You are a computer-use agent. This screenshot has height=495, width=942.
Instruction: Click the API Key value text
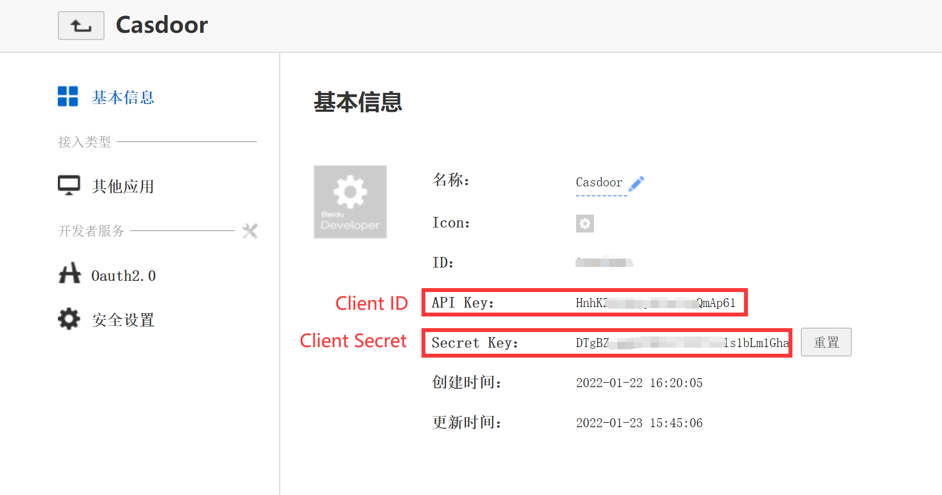(x=655, y=303)
